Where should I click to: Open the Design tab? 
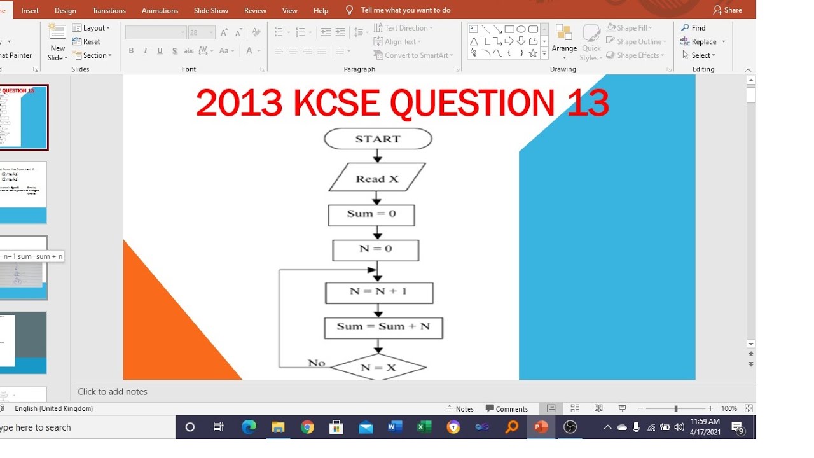click(x=66, y=10)
